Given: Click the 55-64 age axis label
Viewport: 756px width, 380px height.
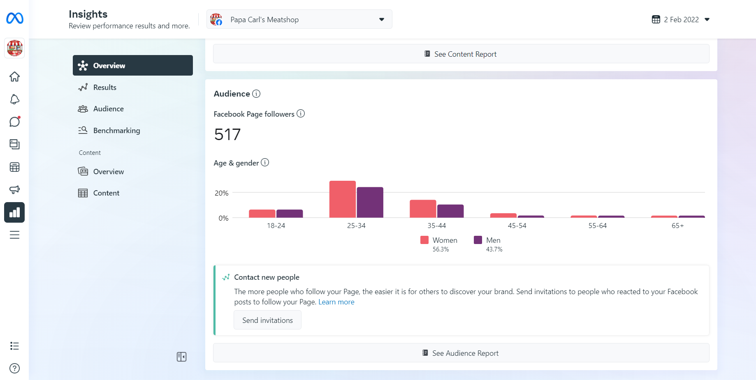Looking at the screenshot, I should click(598, 226).
